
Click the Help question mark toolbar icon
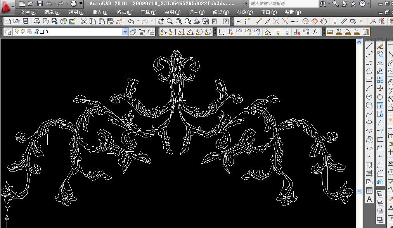[225, 21]
